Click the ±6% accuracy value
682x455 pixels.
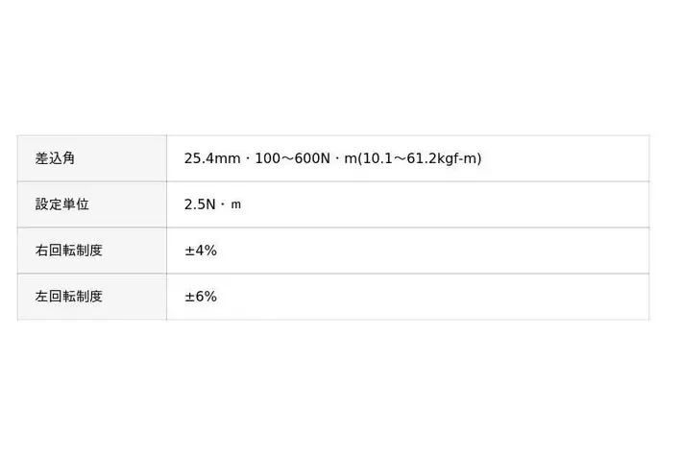tap(201, 297)
